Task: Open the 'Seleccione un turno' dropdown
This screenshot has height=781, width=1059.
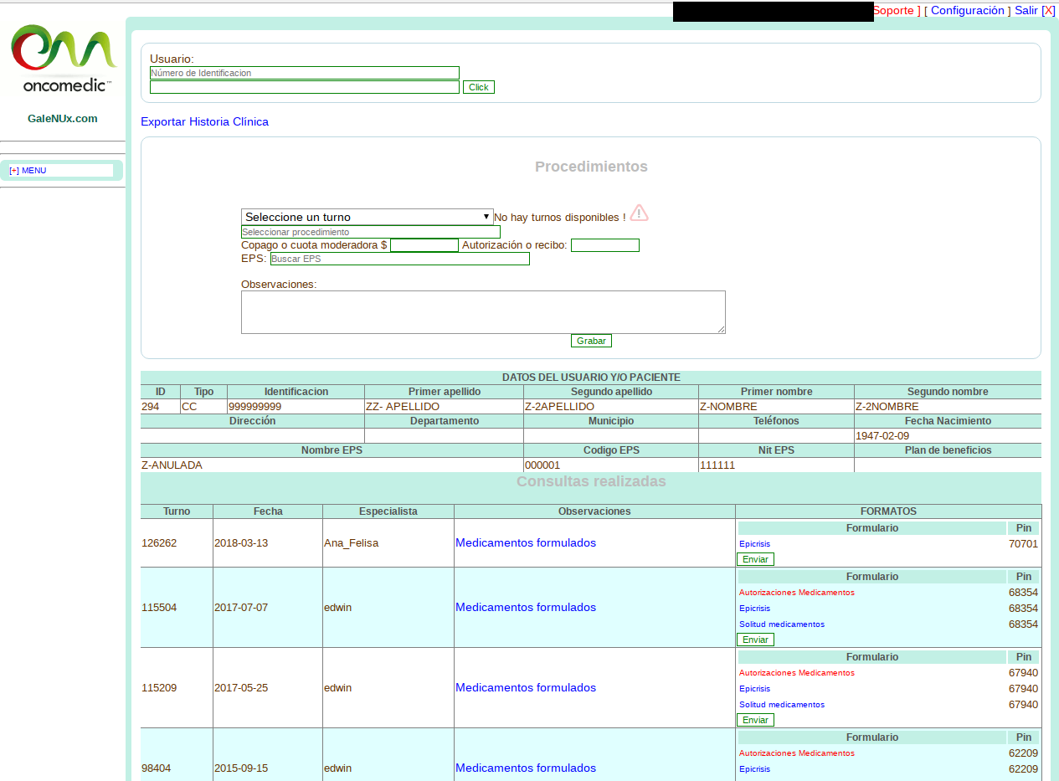Action: [367, 217]
